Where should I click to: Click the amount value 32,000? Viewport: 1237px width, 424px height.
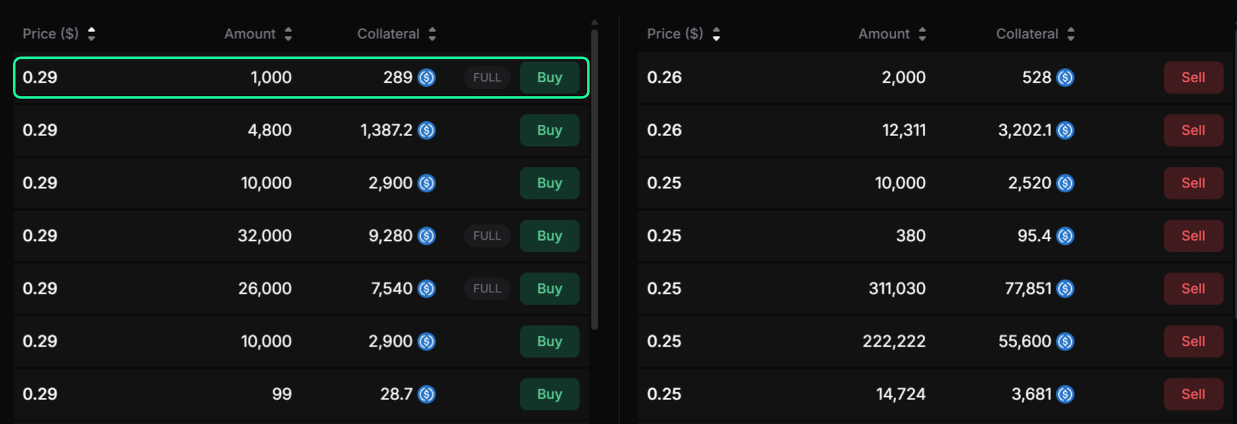tap(265, 236)
